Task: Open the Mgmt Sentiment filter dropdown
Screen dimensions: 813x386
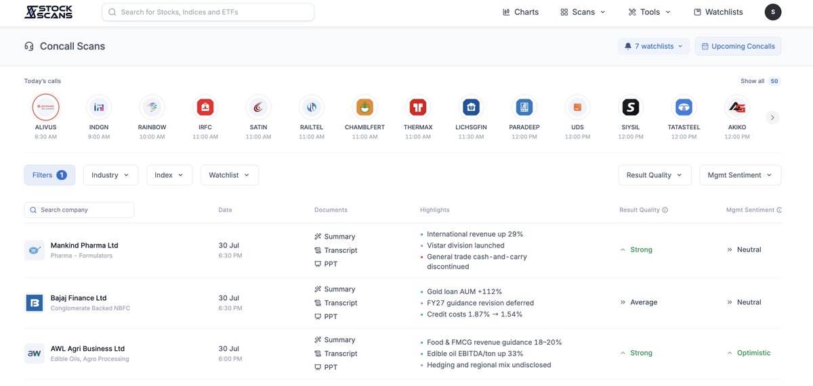Action: coord(741,175)
